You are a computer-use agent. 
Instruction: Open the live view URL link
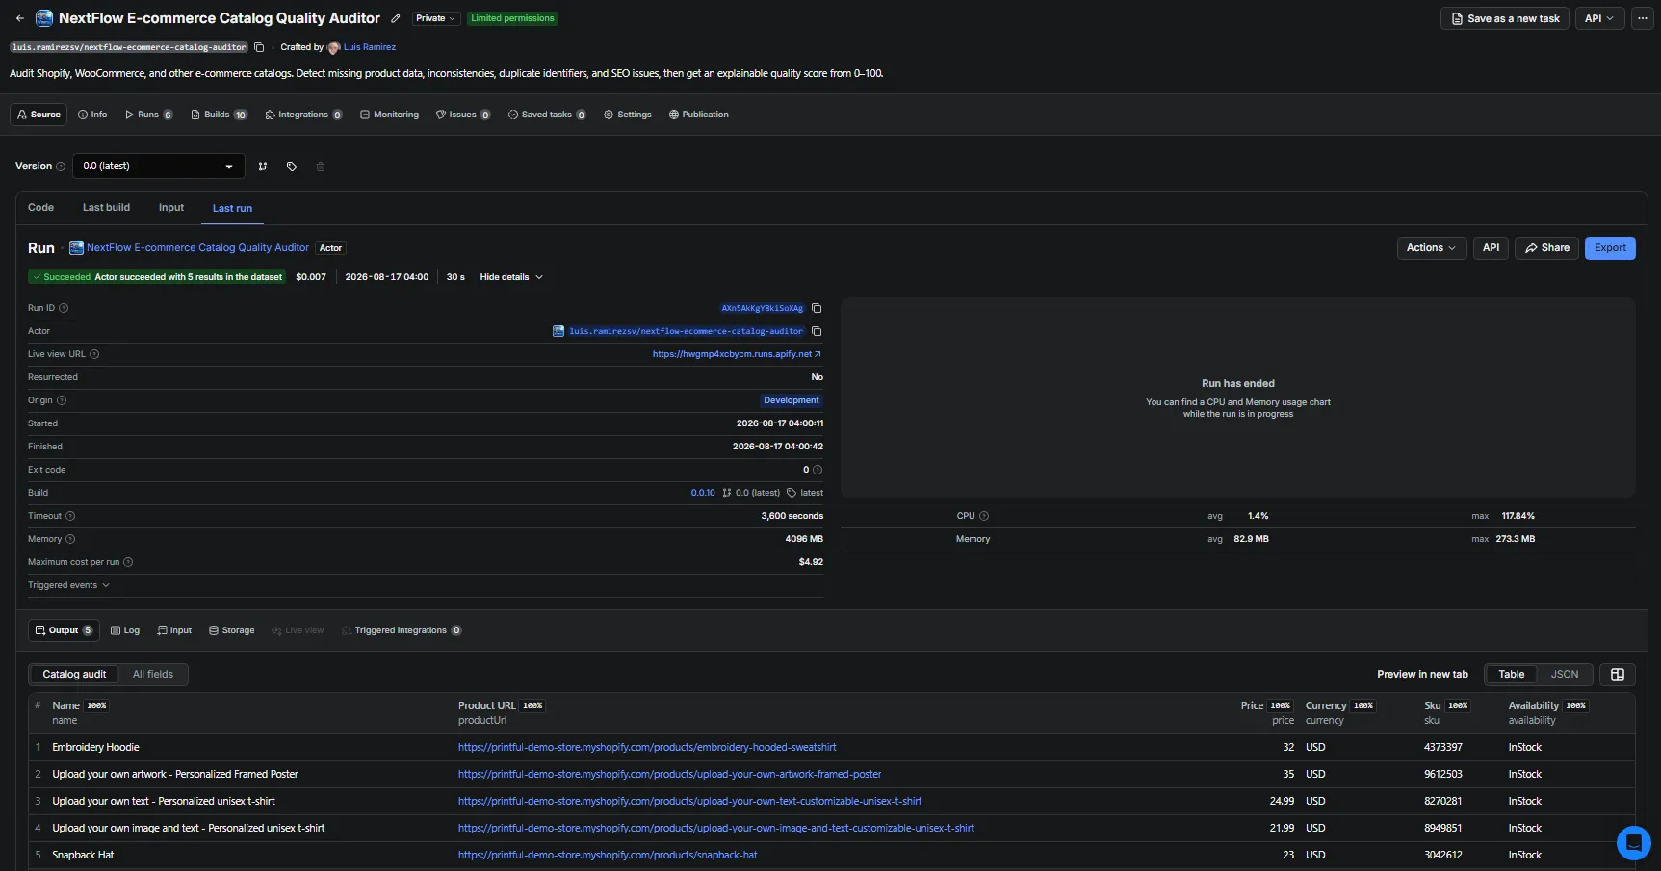click(737, 354)
